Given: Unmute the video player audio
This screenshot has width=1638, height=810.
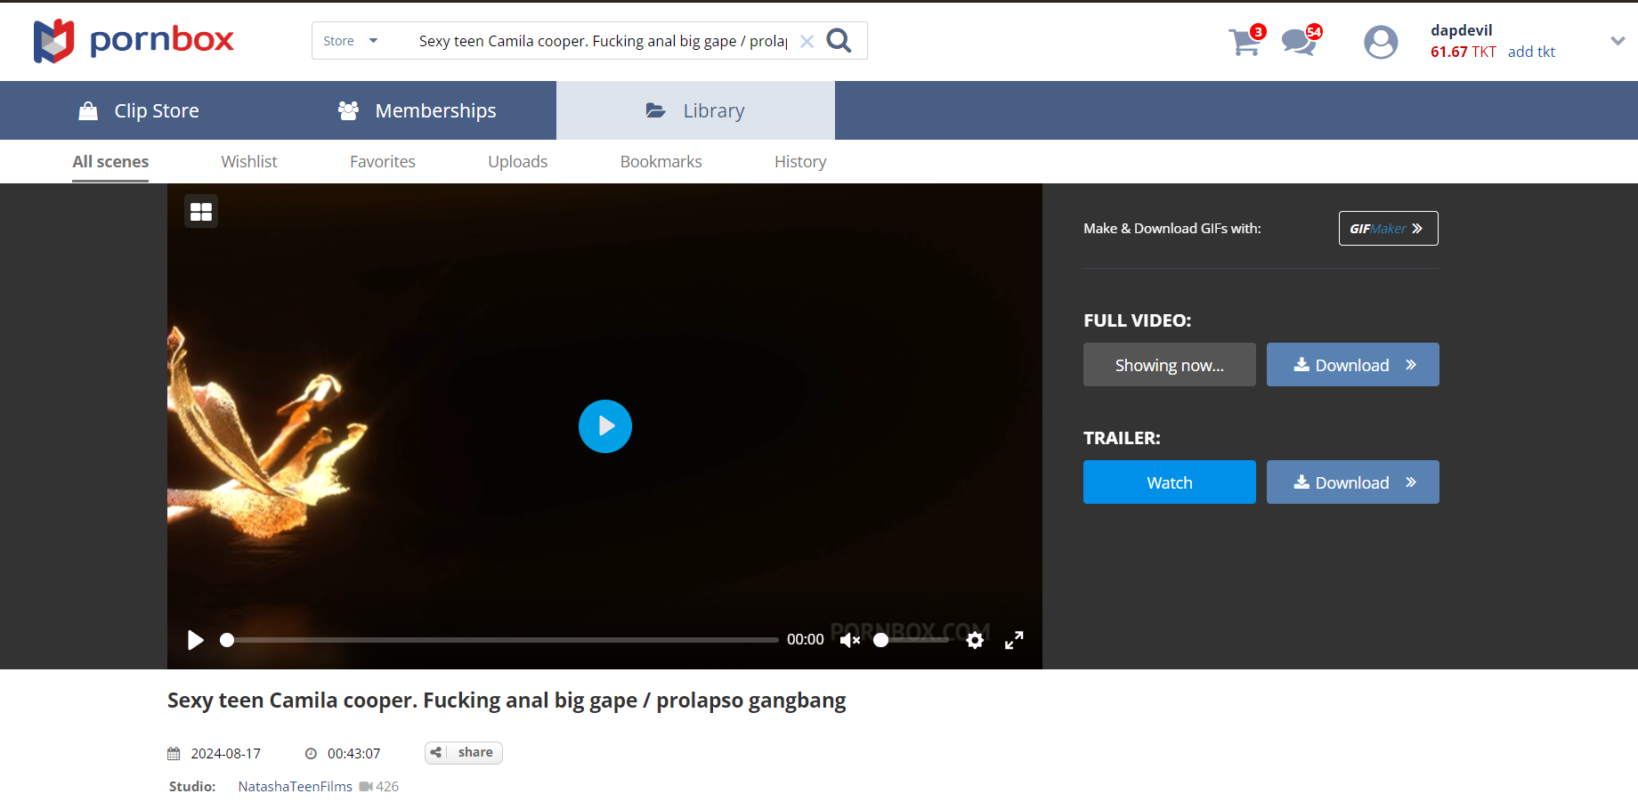Looking at the screenshot, I should 849,640.
